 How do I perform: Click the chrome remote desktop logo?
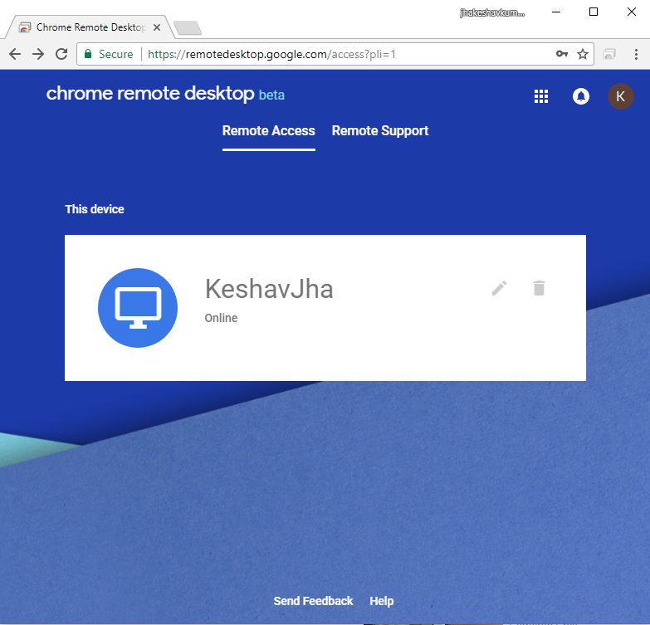(x=150, y=94)
